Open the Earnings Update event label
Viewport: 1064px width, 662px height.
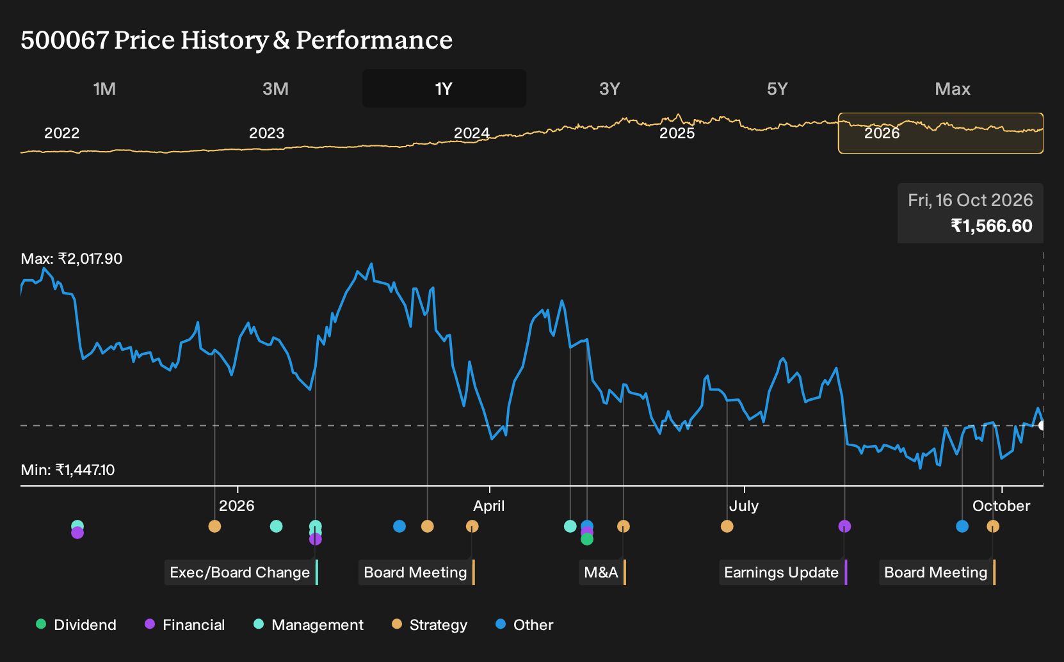click(x=782, y=572)
